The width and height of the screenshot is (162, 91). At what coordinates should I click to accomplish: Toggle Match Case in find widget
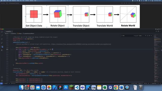pyautogui.click(x=134, y=36)
